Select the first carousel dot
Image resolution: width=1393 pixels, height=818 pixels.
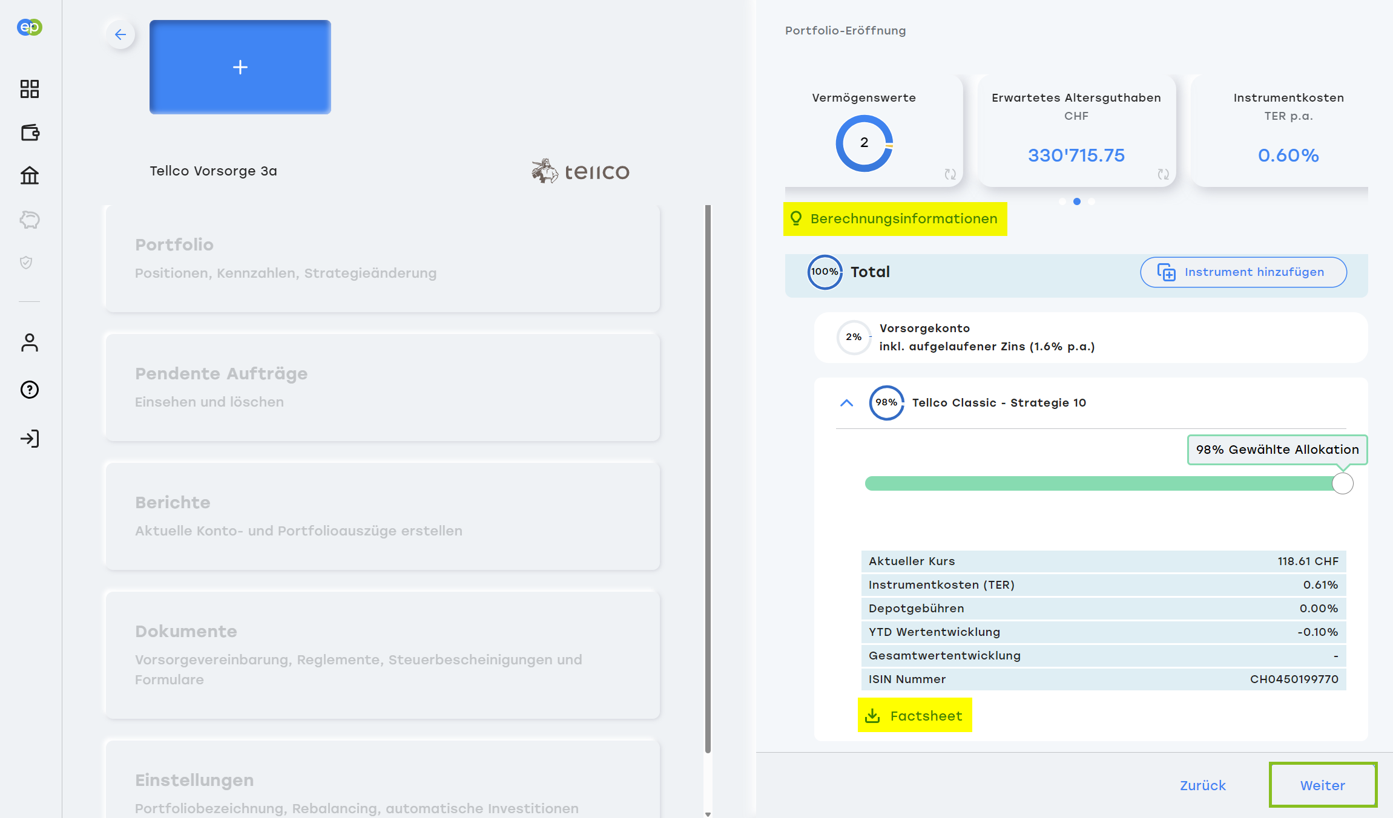click(x=1062, y=201)
